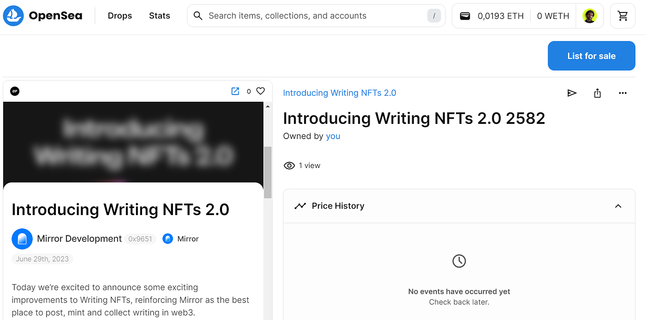
Task: Click the scrollbar up arrow in preview
Action: 267,106
